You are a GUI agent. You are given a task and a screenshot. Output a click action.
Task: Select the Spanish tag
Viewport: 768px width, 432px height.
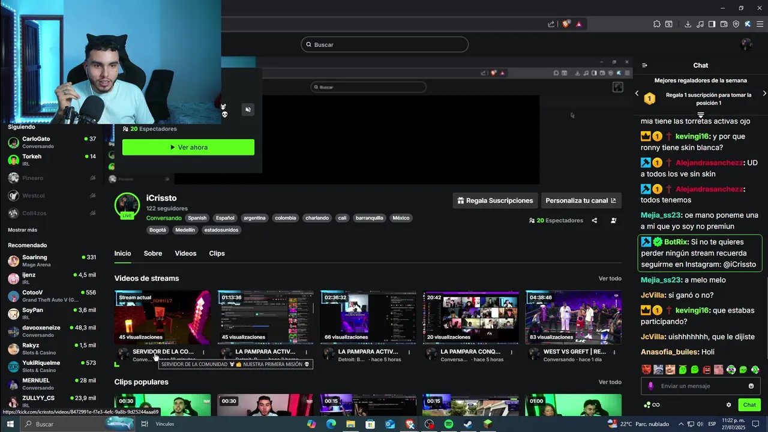tap(197, 218)
